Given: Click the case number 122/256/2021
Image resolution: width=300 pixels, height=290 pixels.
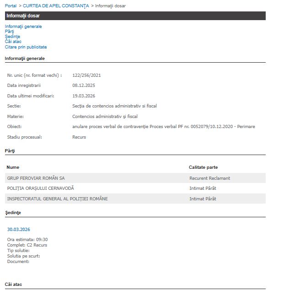Looking at the screenshot, I should [86, 75].
